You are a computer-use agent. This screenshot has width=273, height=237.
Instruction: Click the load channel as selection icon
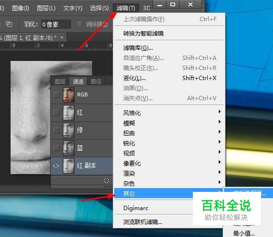[x=107, y=180]
